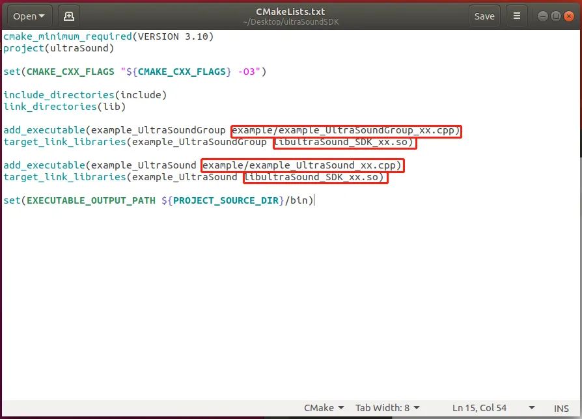Click PROJECT_SOURCE_DIR variable text
The width and height of the screenshot is (582, 419).
[x=226, y=200]
